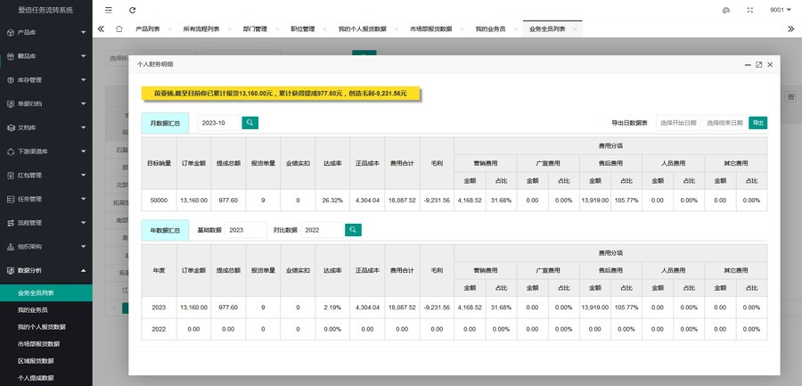
Task: Expand the 产品库 menu arrow
Action: (84, 33)
